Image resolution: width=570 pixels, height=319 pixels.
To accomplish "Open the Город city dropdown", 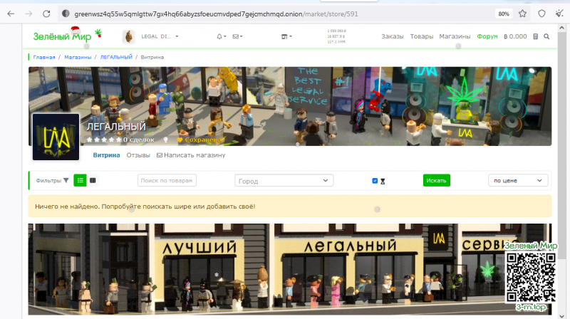I will tap(284, 181).
